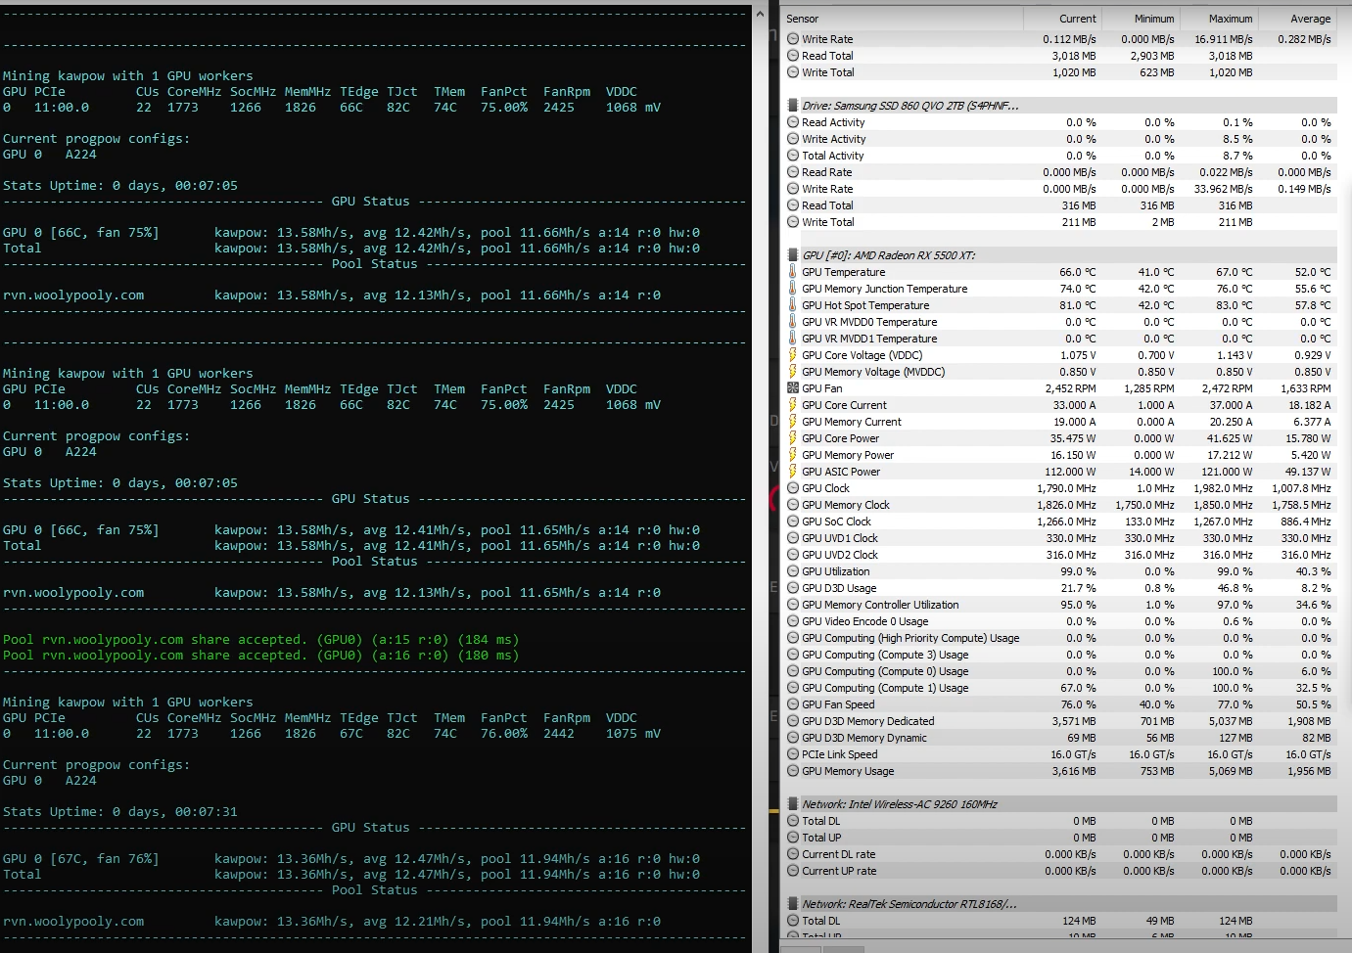Select the GPU D3D Memory Dedicated row
1352x953 pixels.
tap(1060, 721)
